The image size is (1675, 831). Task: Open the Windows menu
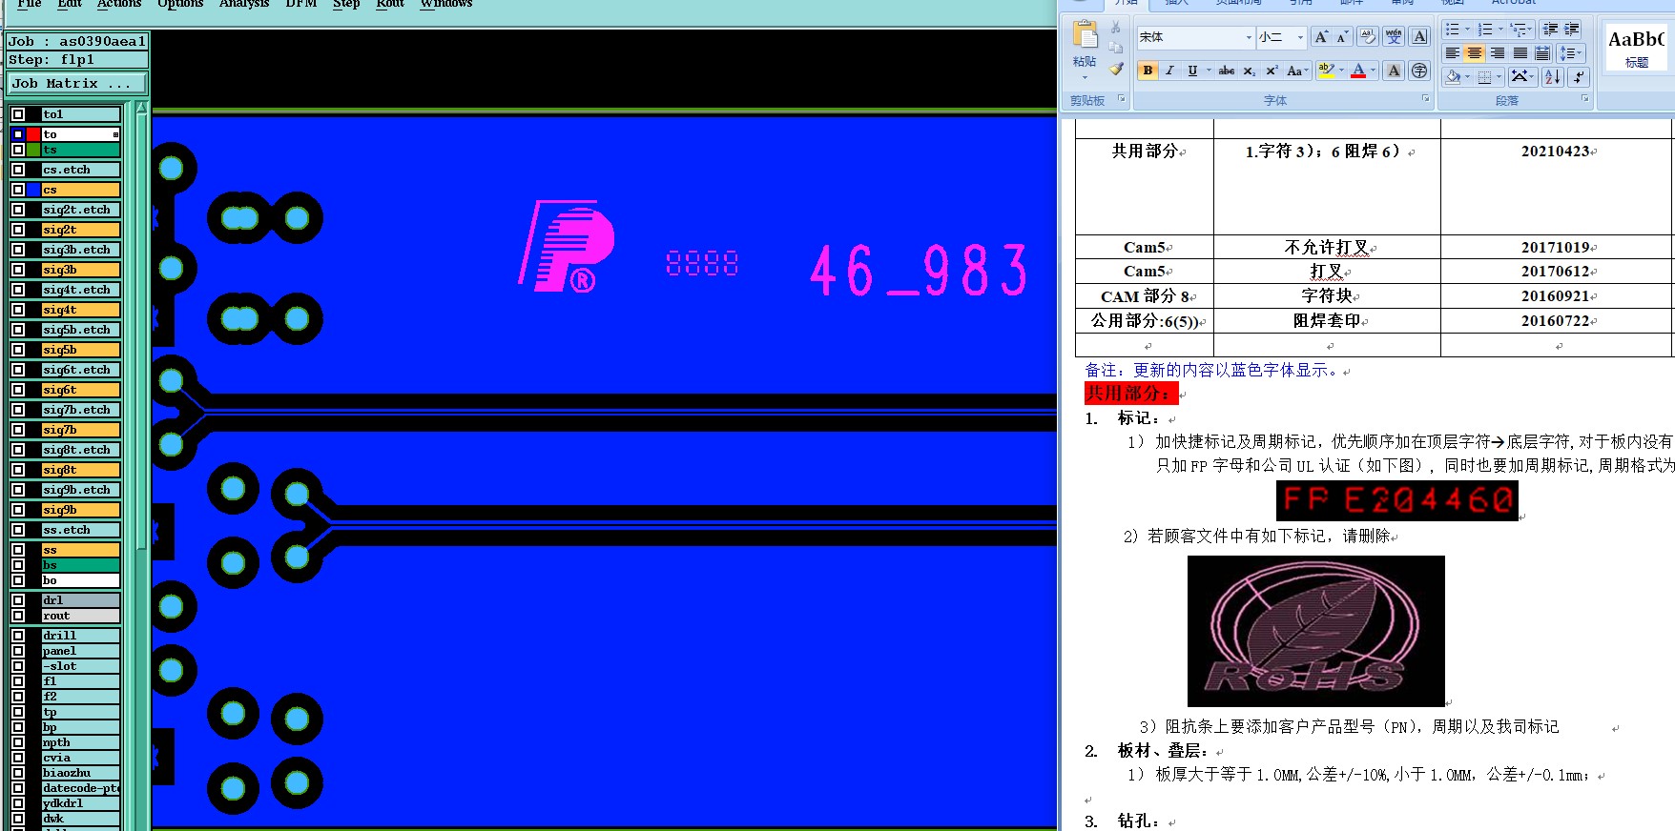[x=446, y=4]
